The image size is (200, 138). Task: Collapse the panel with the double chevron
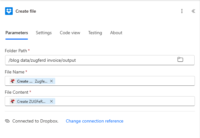point(193,11)
